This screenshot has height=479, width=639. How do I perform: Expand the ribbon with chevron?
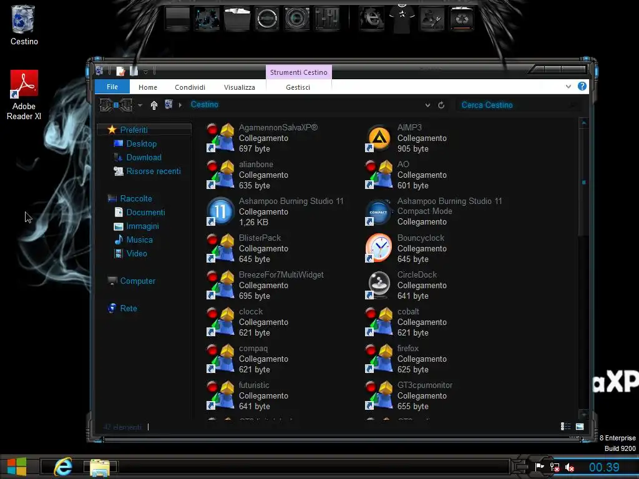[x=568, y=86]
